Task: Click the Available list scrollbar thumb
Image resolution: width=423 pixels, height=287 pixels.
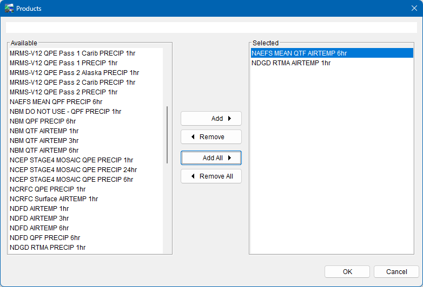Action: (167, 135)
